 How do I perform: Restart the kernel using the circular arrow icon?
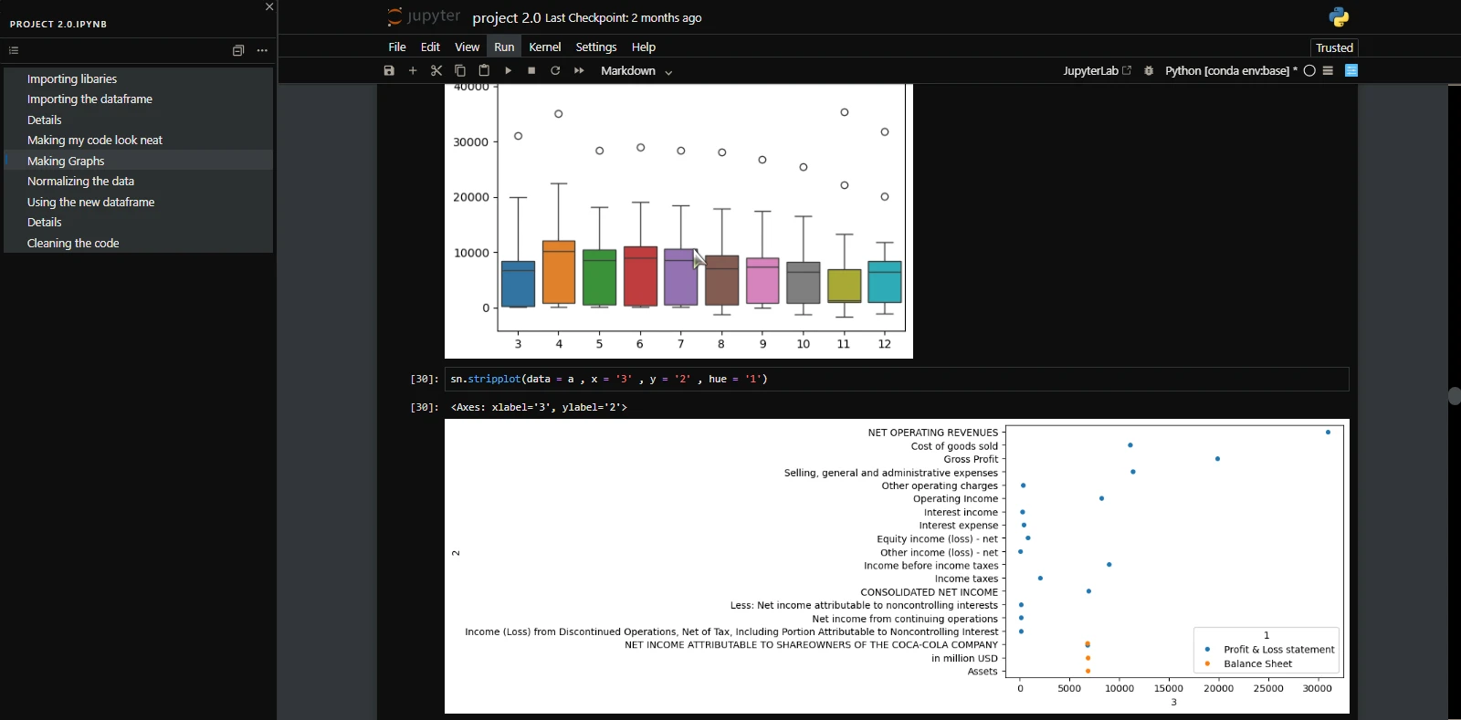[555, 71]
